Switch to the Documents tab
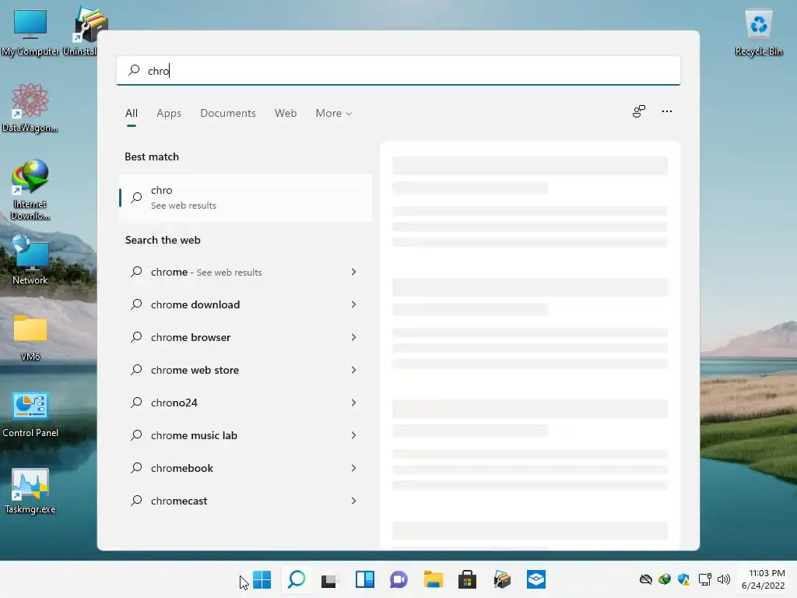The image size is (797, 598). [228, 114]
